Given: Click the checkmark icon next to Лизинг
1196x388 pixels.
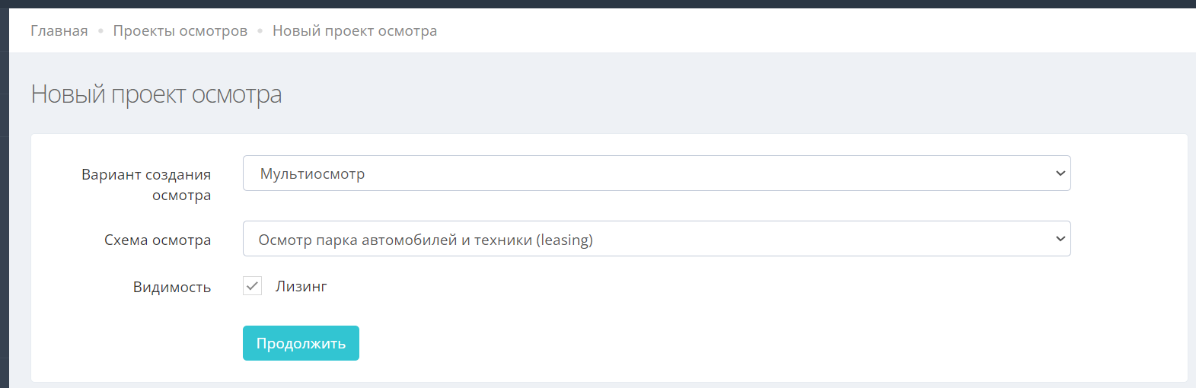Looking at the screenshot, I should tap(252, 286).
